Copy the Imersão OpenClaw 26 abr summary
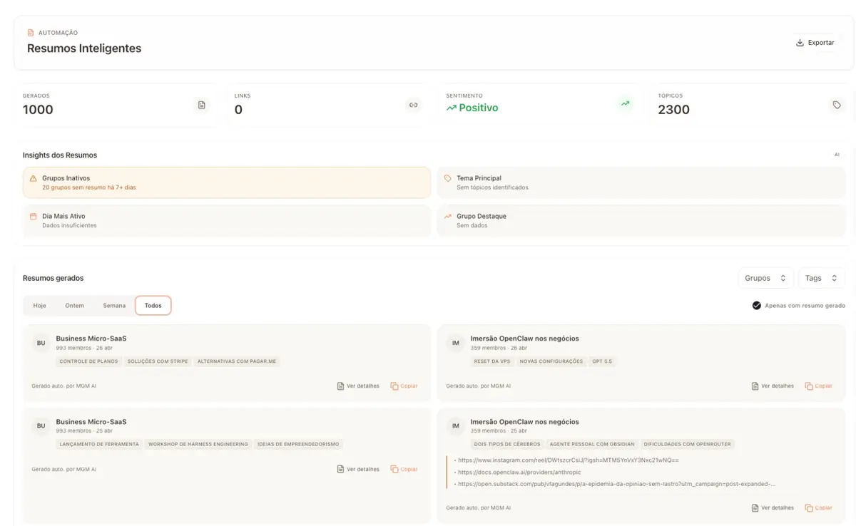 point(818,386)
